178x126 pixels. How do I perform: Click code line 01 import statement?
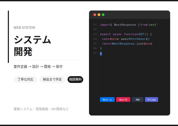tap(129, 25)
